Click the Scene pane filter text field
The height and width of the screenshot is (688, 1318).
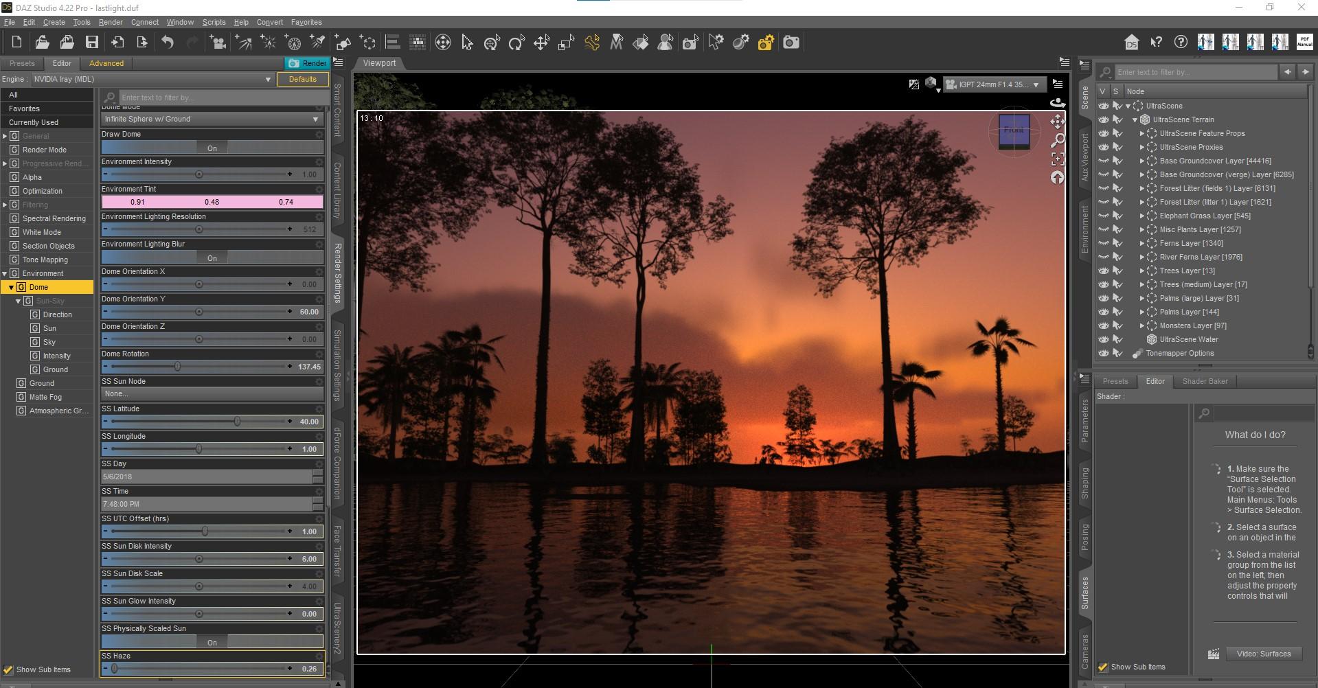(x=1195, y=72)
